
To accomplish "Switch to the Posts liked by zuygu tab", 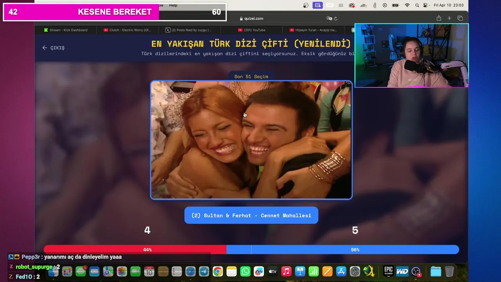I will [x=189, y=30].
